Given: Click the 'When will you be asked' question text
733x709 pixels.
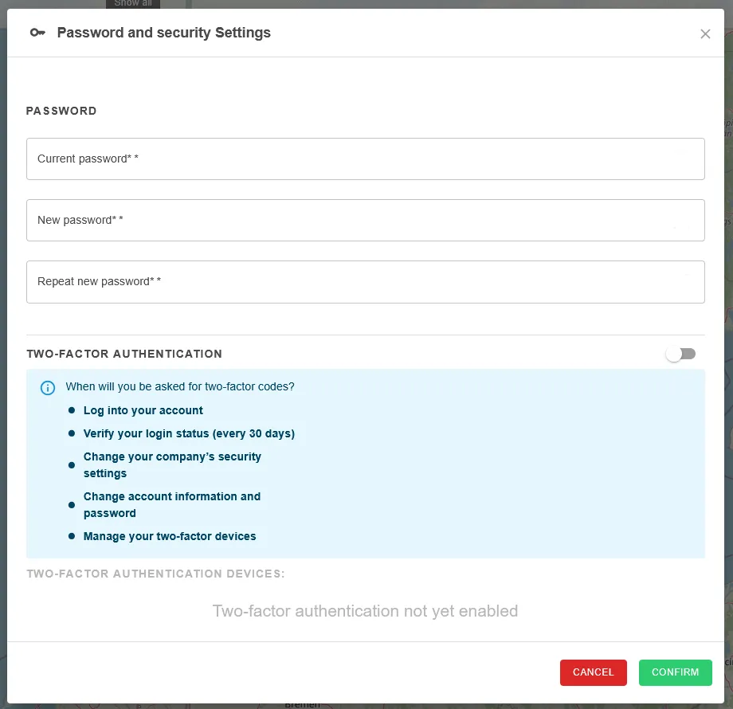Looking at the screenshot, I should coord(180,386).
